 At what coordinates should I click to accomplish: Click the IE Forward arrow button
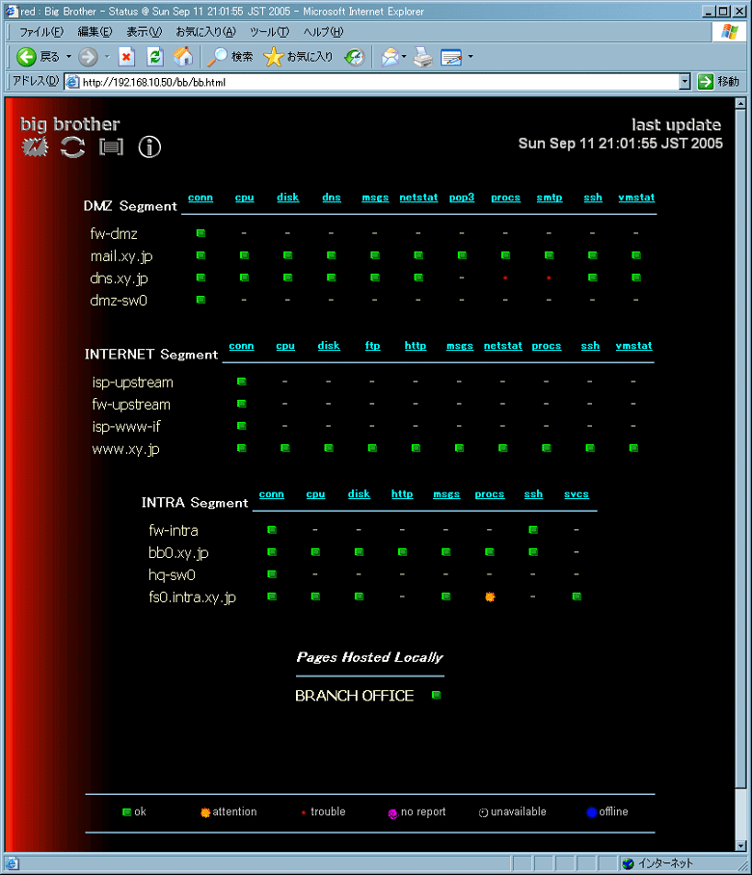tap(88, 56)
